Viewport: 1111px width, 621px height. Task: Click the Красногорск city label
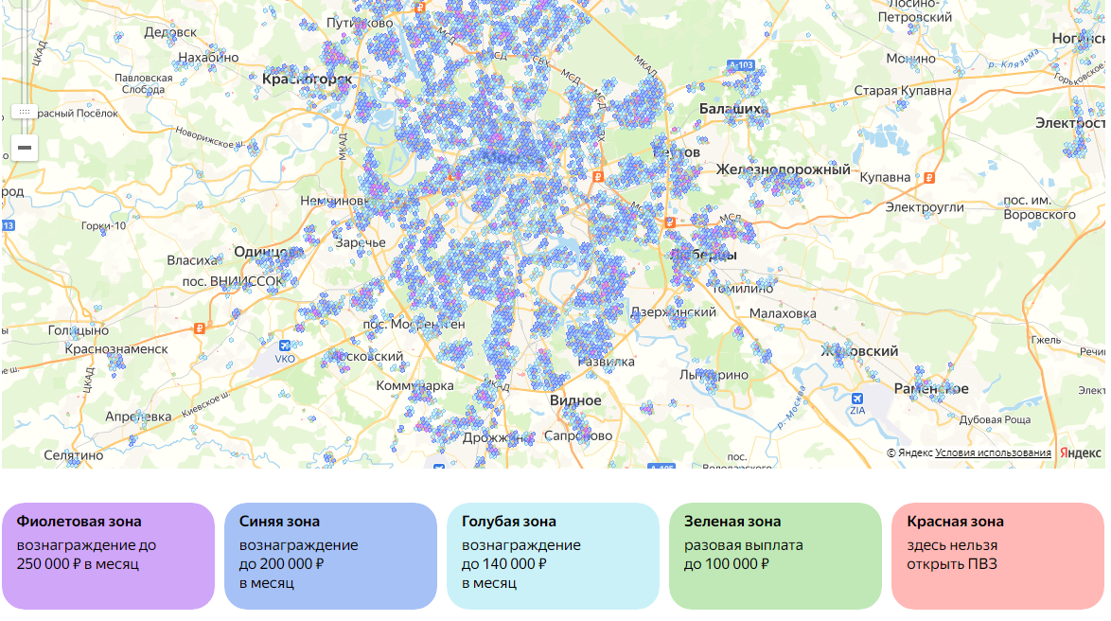coord(308,80)
